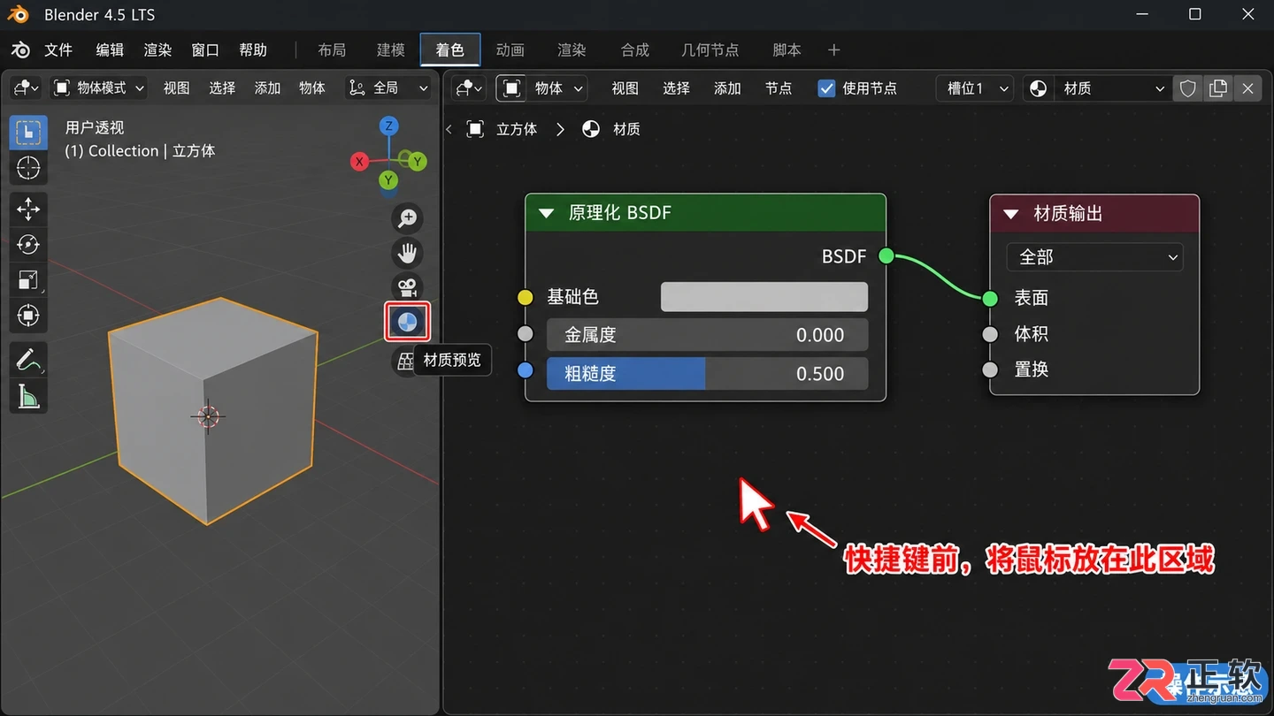
Task: Open the 编辑 menu
Action: click(x=110, y=50)
